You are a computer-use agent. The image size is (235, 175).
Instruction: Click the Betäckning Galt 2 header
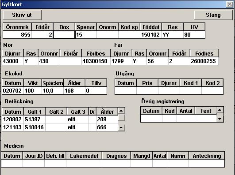pyautogui.click(x=56, y=112)
